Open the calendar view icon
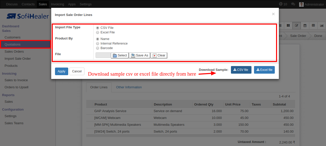The width and height of the screenshot is (326, 146). (x=305, y=25)
